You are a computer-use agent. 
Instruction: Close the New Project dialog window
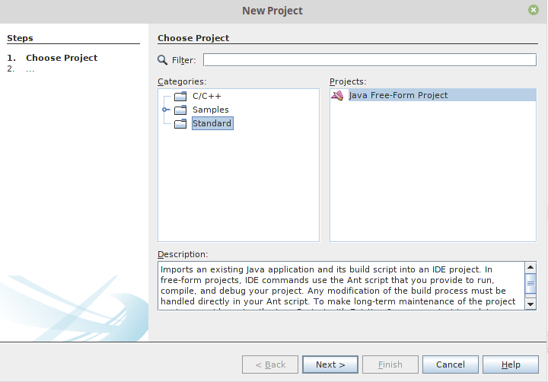534,11
